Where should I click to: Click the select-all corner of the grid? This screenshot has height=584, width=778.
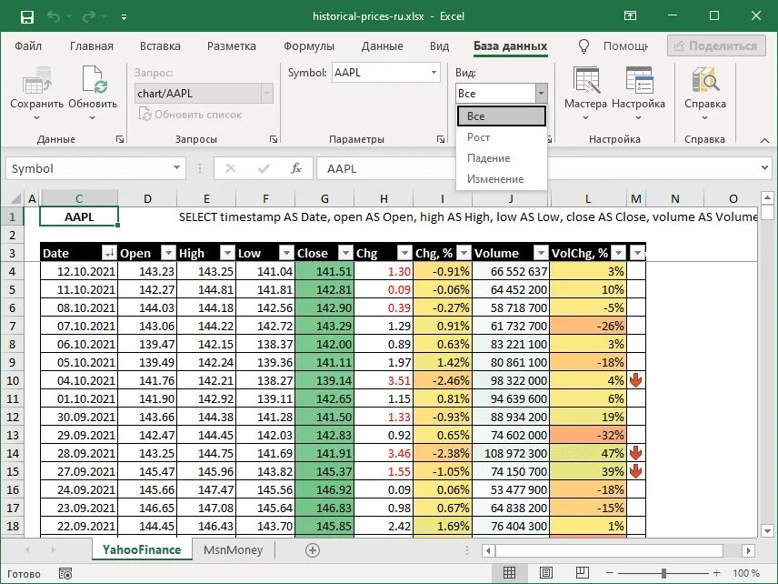(x=15, y=198)
